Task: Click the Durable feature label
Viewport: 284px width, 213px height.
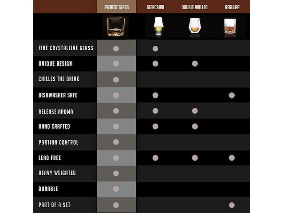Action: point(48,189)
